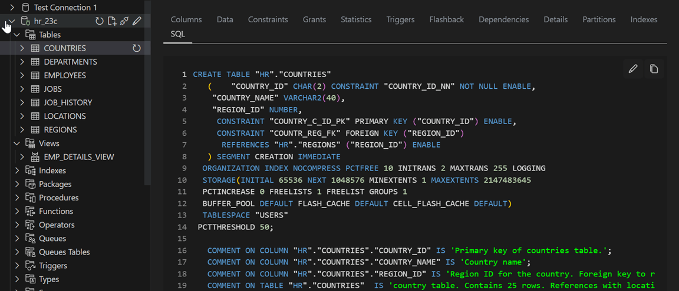
Task: Go to the Triggers tab
Action: click(x=400, y=19)
